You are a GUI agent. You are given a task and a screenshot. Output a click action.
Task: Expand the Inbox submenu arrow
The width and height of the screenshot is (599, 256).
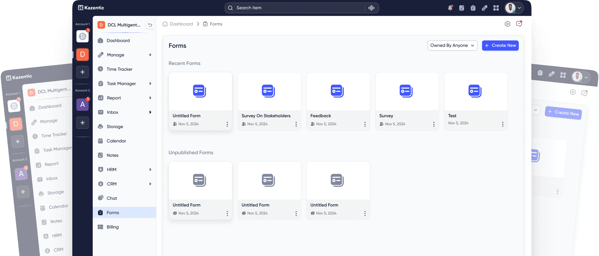(150, 112)
